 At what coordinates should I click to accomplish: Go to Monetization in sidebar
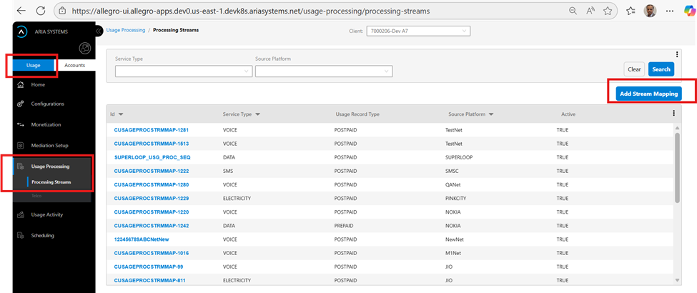46,124
